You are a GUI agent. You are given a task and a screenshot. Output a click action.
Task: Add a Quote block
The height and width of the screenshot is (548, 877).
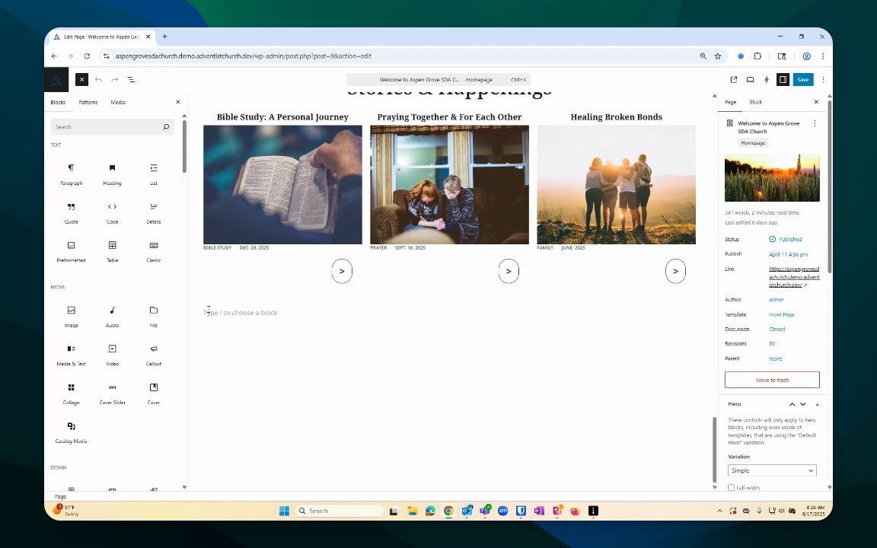pyautogui.click(x=71, y=211)
